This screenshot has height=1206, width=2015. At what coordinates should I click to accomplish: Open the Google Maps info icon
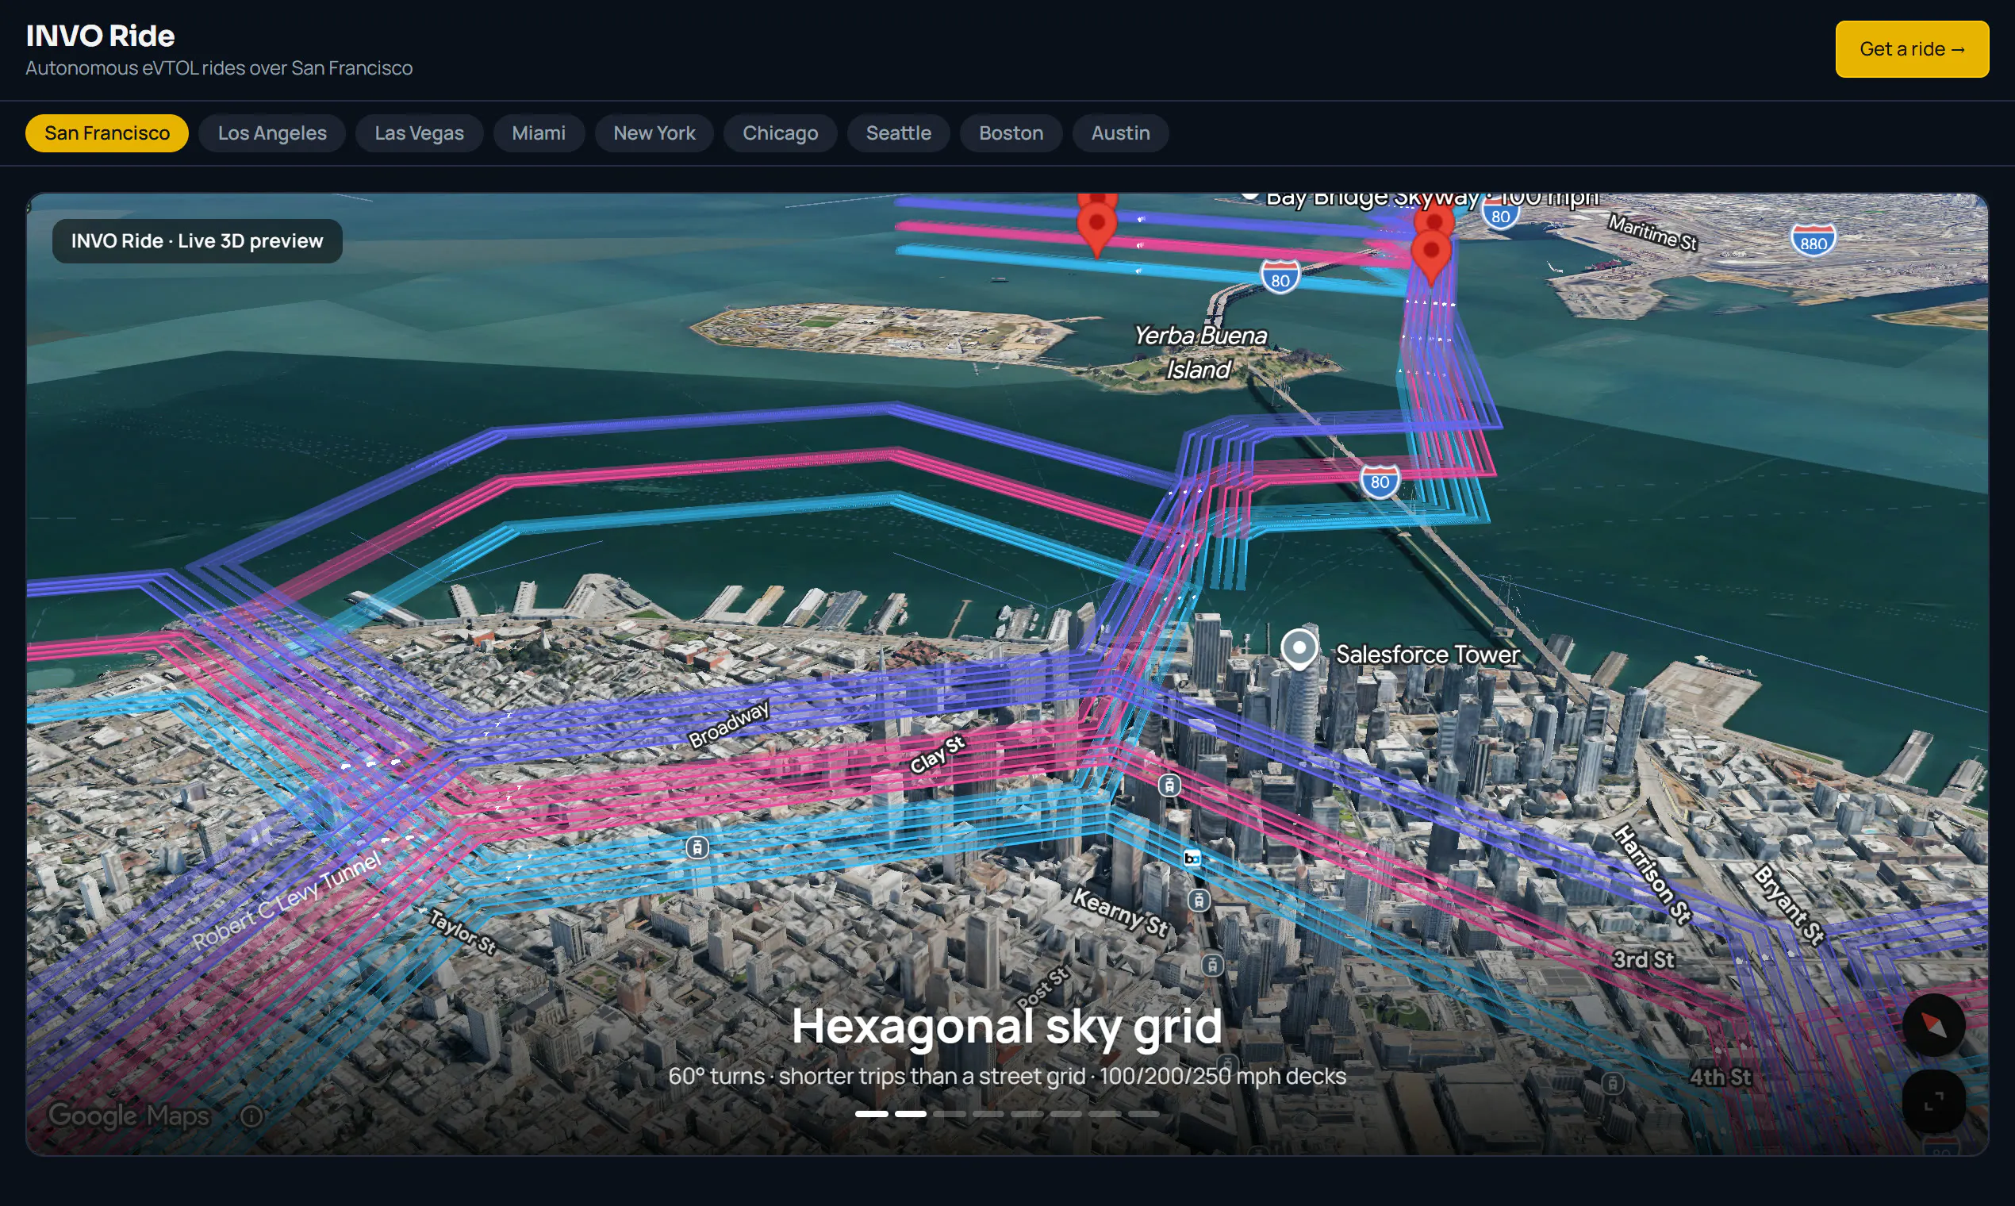point(252,1116)
